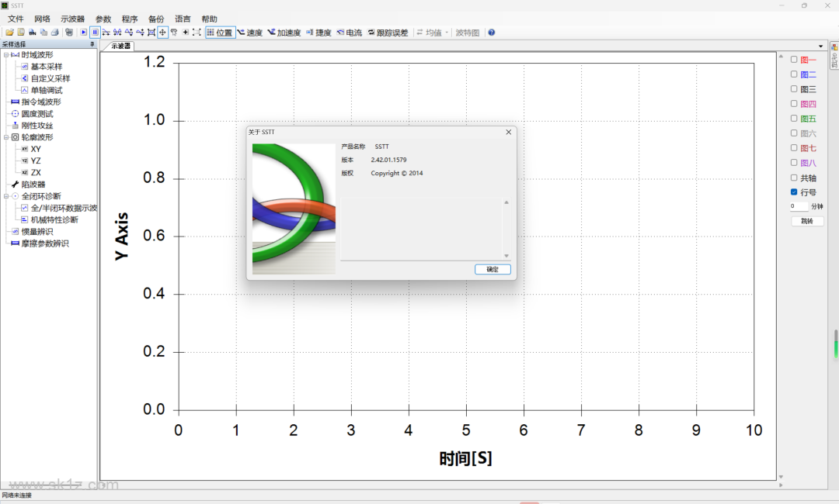Open the 备份 menu
Screen dimensions: 839x504
[x=156, y=19]
